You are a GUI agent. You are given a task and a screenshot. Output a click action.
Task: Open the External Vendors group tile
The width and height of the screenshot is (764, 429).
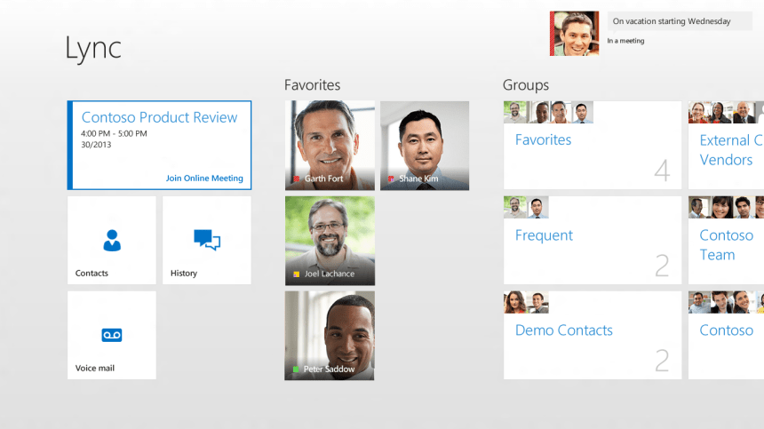pos(727,151)
